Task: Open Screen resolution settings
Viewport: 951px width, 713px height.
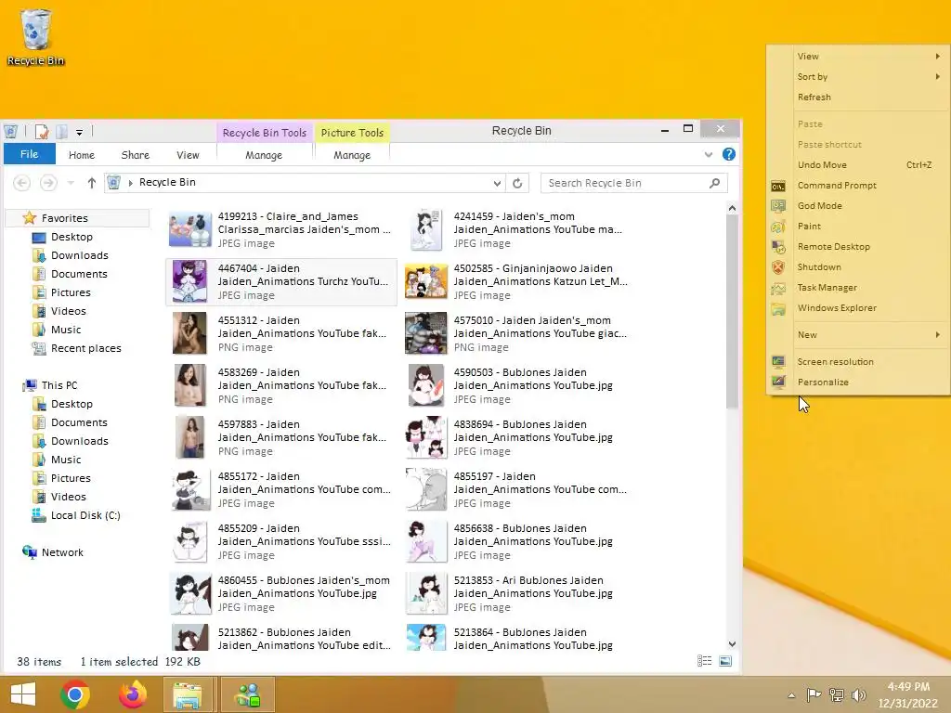Action: pos(835,362)
